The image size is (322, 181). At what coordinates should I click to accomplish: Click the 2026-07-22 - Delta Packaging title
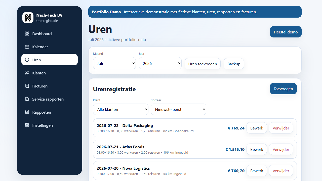coord(125,126)
